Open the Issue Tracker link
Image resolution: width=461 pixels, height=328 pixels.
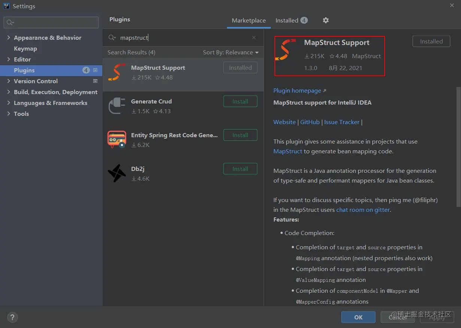(x=342, y=122)
